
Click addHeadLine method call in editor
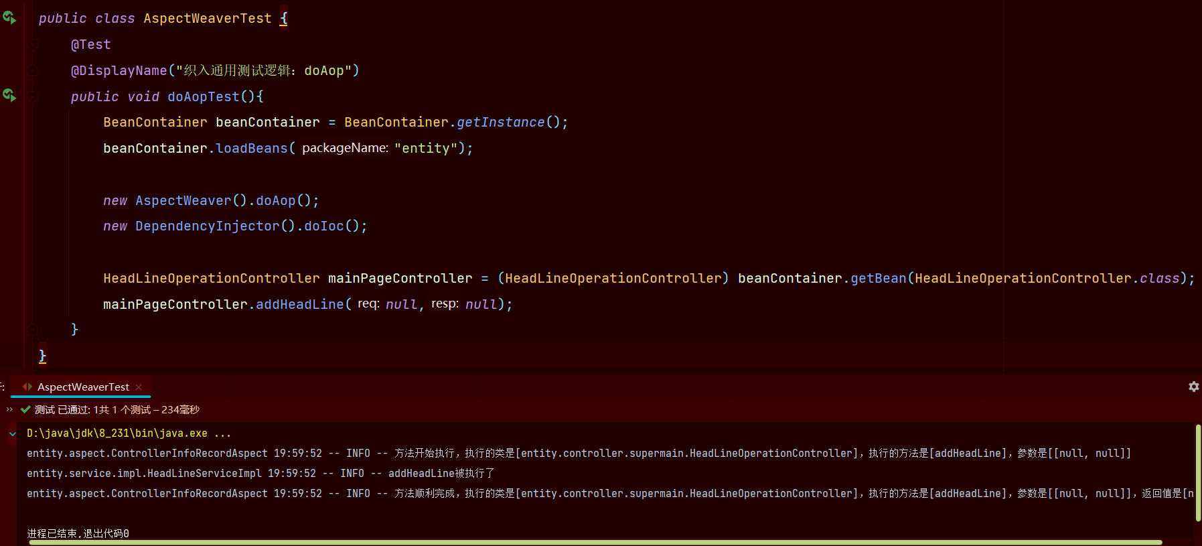point(300,304)
